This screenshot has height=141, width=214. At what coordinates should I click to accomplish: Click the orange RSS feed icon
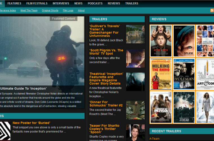212,10
